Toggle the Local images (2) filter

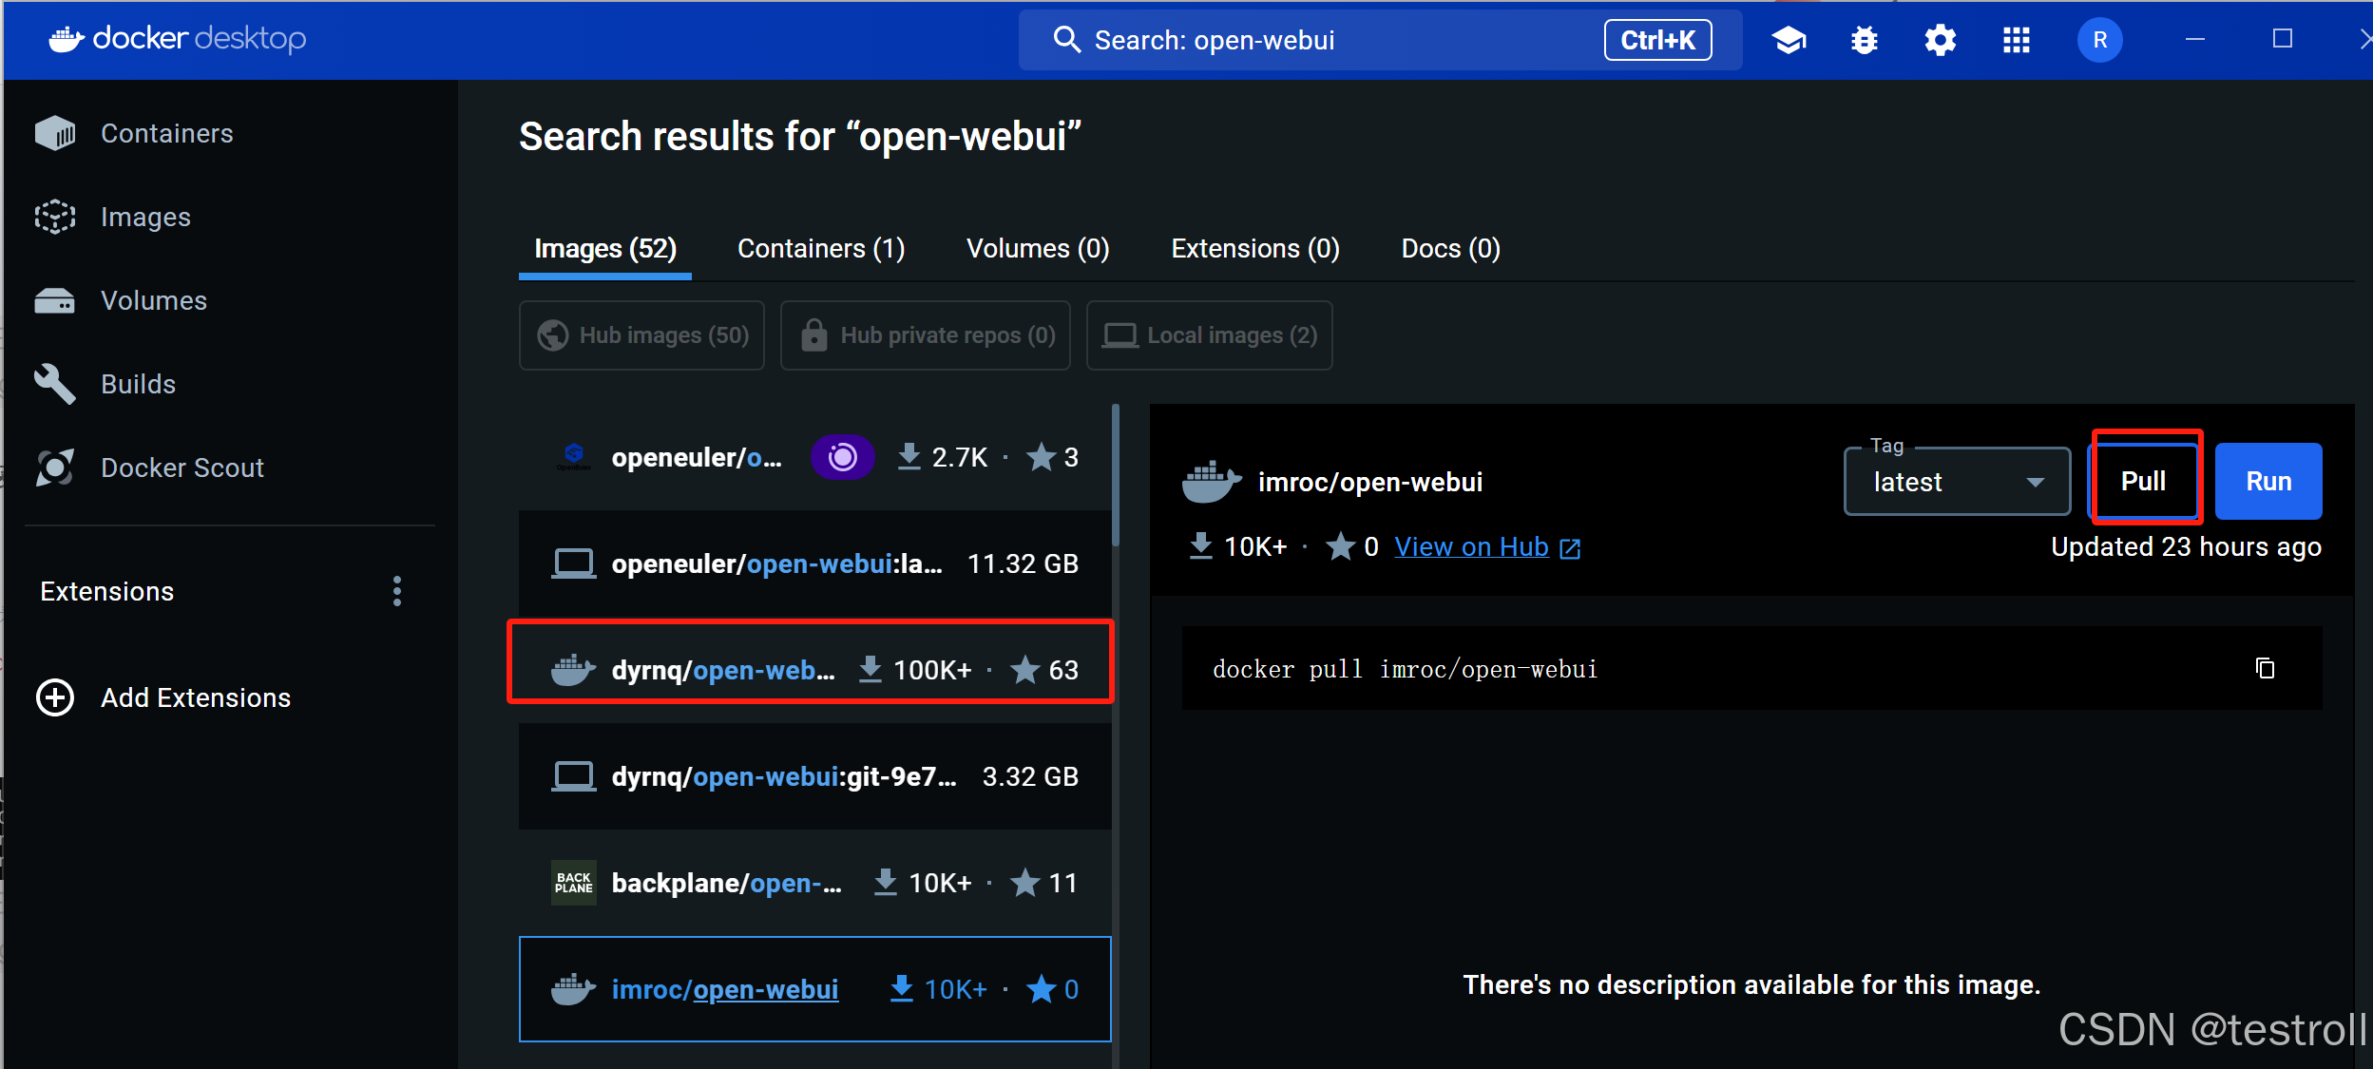click(1209, 335)
